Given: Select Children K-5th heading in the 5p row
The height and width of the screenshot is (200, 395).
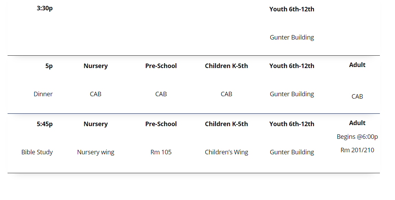Looking at the screenshot, I should pos(226,66).
